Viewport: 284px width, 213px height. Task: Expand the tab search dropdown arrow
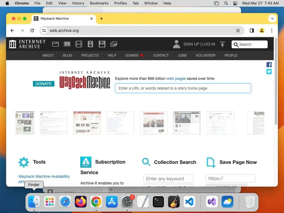click(x=272, y=19)
